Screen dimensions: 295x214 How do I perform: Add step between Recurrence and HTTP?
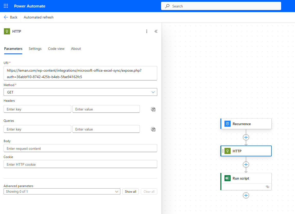pyautogui.click(x=246, y=137)
